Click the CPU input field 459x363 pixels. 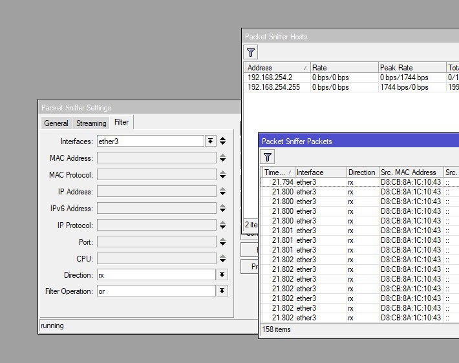click(x=156, y=258)
